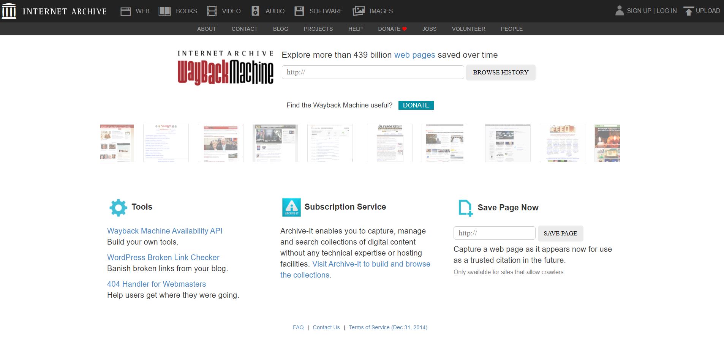Click the SOFTWARE label in top navigation
Viewport: 724px width, 341px height.
326,11
